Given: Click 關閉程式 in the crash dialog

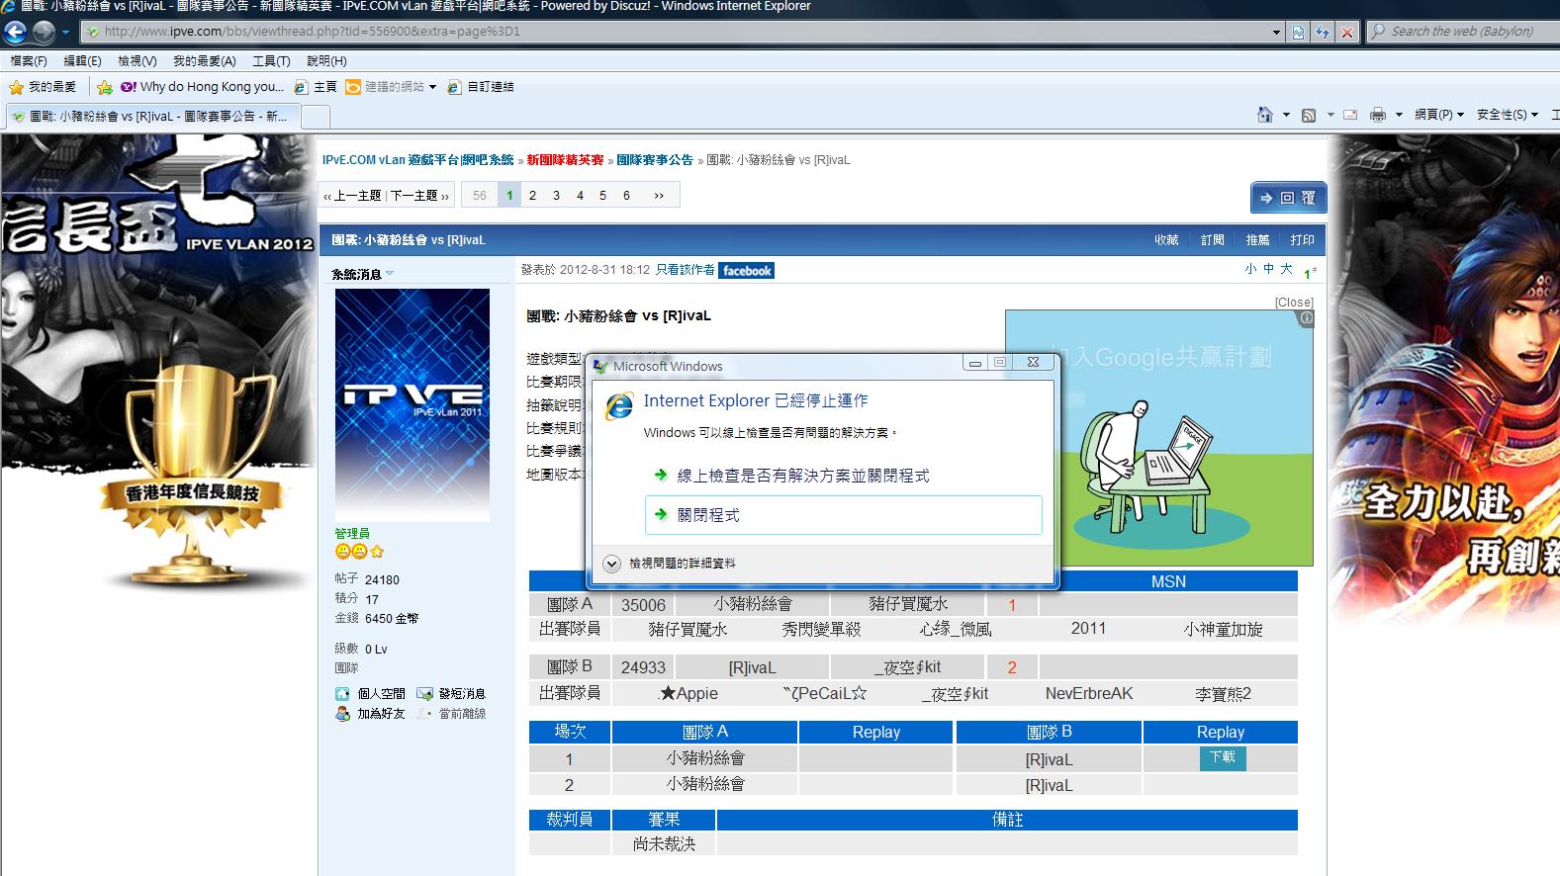Looking at the screenshot, I should (x=843, y=515).
